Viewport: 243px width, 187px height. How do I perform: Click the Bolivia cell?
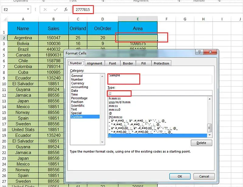pos(23,44)
